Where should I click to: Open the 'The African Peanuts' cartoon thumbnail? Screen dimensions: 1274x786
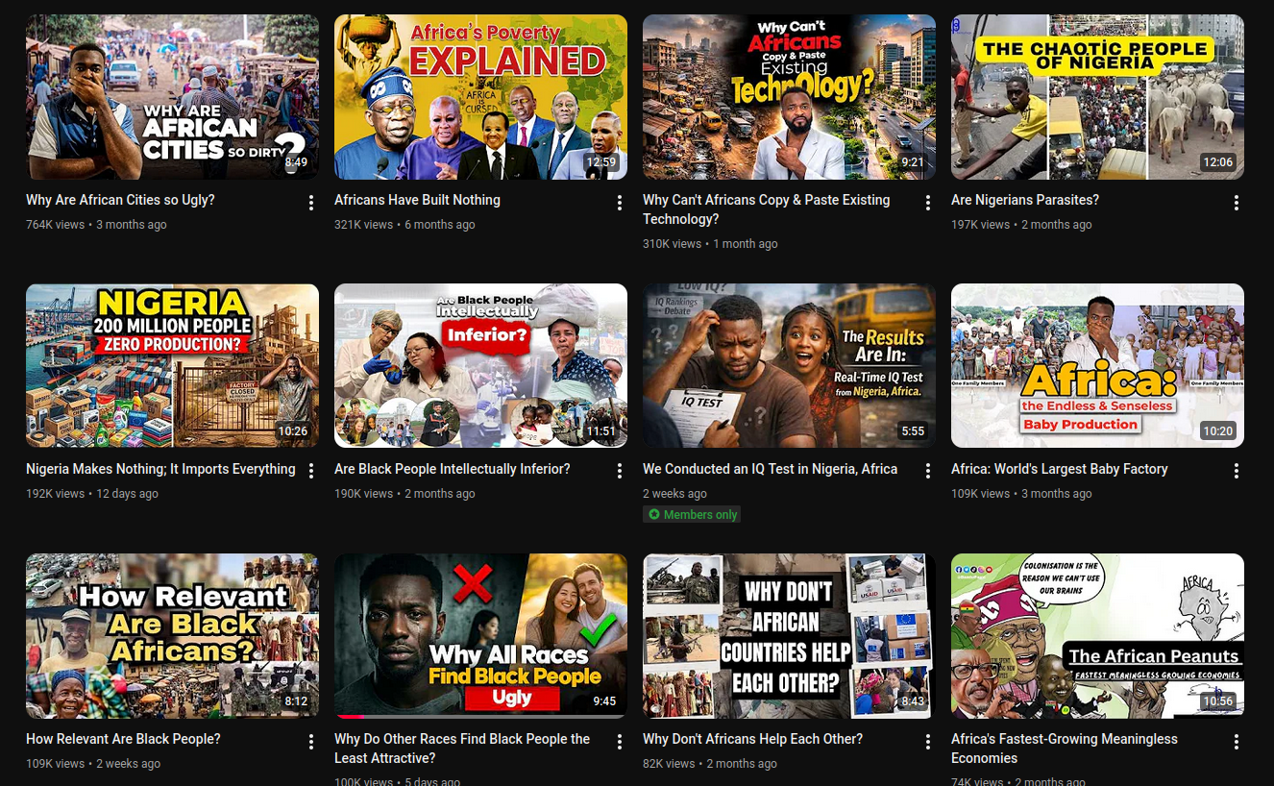pos(1097,634)
